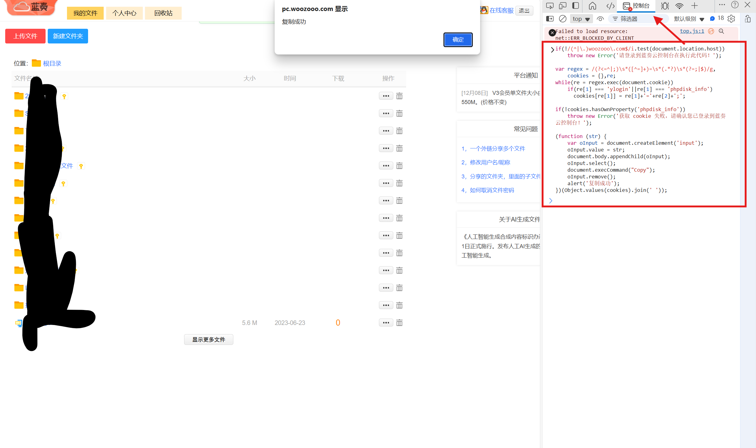This screenshot has width=756, height=448.
Task: Expand the top context dropdown
Action: (581, 19)
